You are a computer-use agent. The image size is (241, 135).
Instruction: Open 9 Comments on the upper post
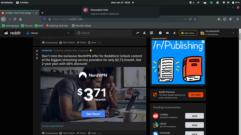[x=50, y=42]
